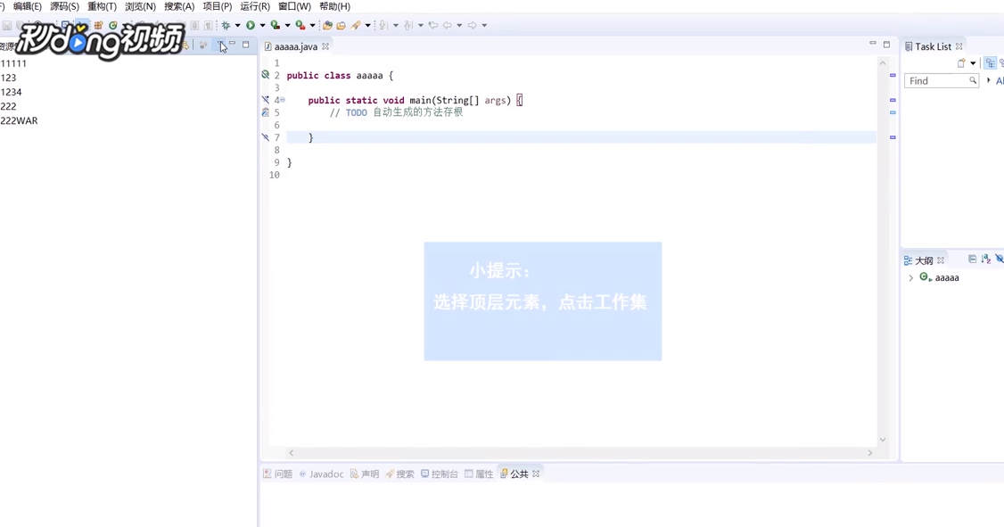Click the warning marker on line 2
Viewport: 1004px width, 527px height.
tap(265, 75)
